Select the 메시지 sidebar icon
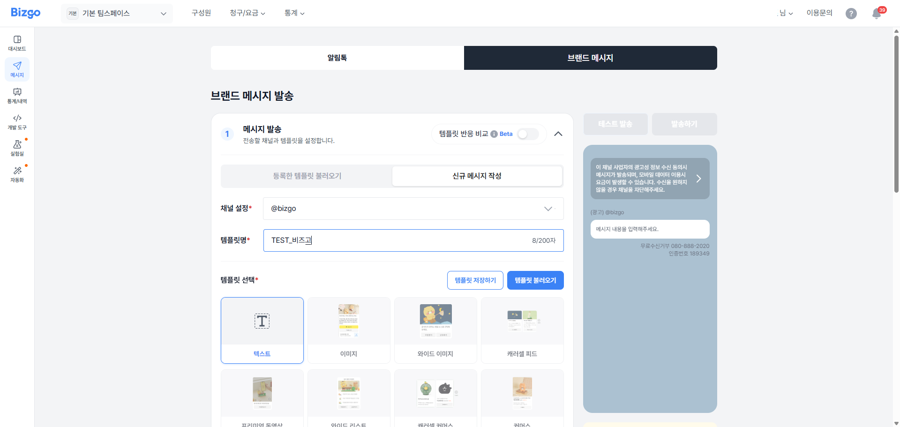Image resolution: width=900 pixels, height=427 pixels. [x=17, y=69]
